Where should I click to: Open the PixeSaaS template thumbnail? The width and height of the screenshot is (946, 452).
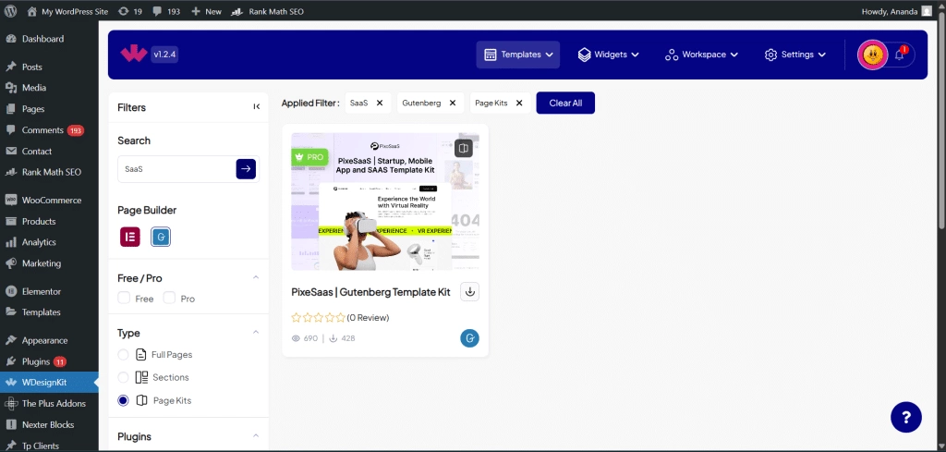(385, 202)
